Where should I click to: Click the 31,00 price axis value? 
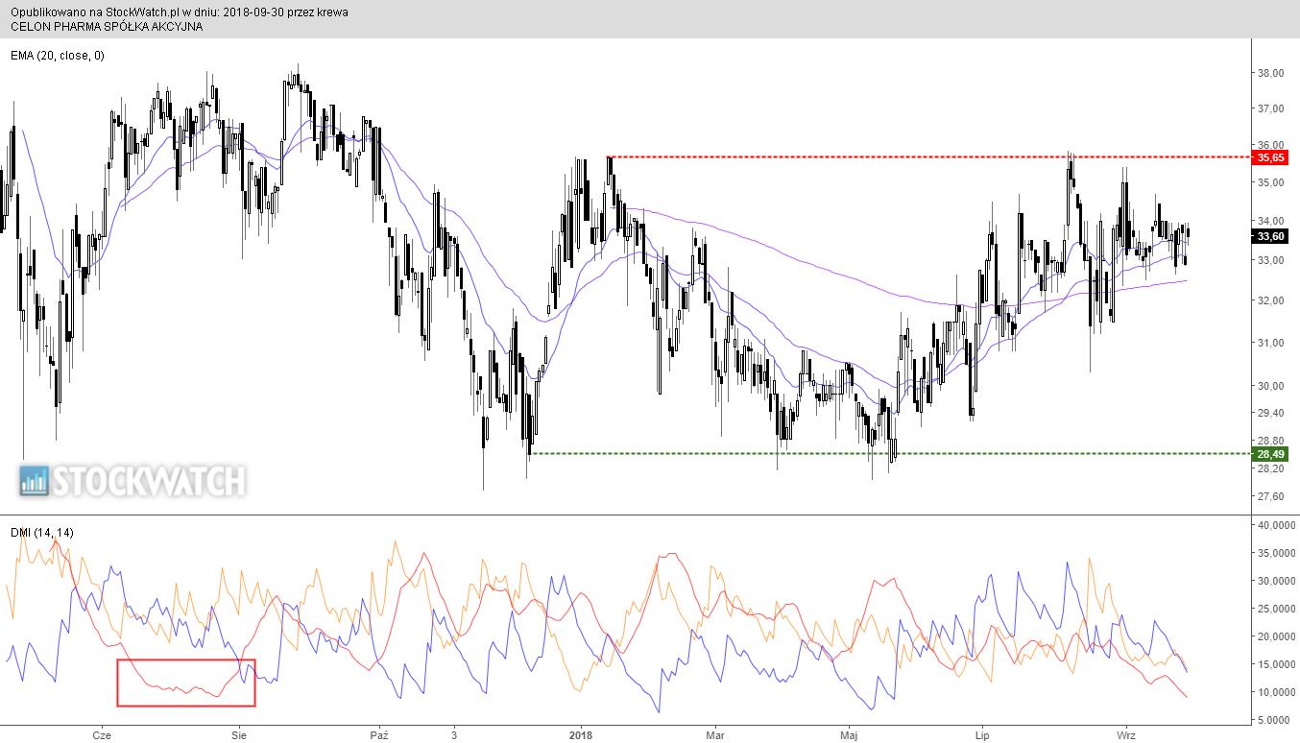point(1270,343)
